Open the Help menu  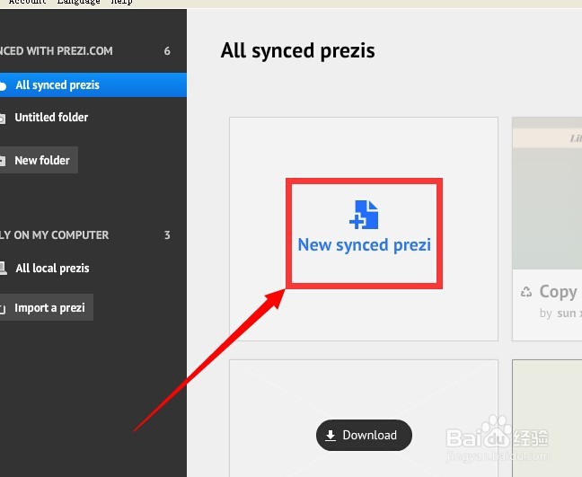pyautogui.click(x=122, y=2)
